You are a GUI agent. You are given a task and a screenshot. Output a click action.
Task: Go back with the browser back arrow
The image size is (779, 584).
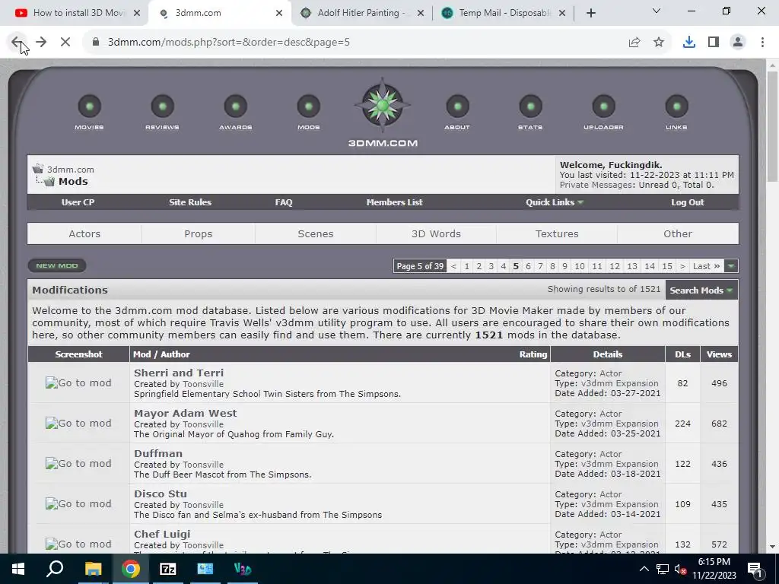[17, 43]
